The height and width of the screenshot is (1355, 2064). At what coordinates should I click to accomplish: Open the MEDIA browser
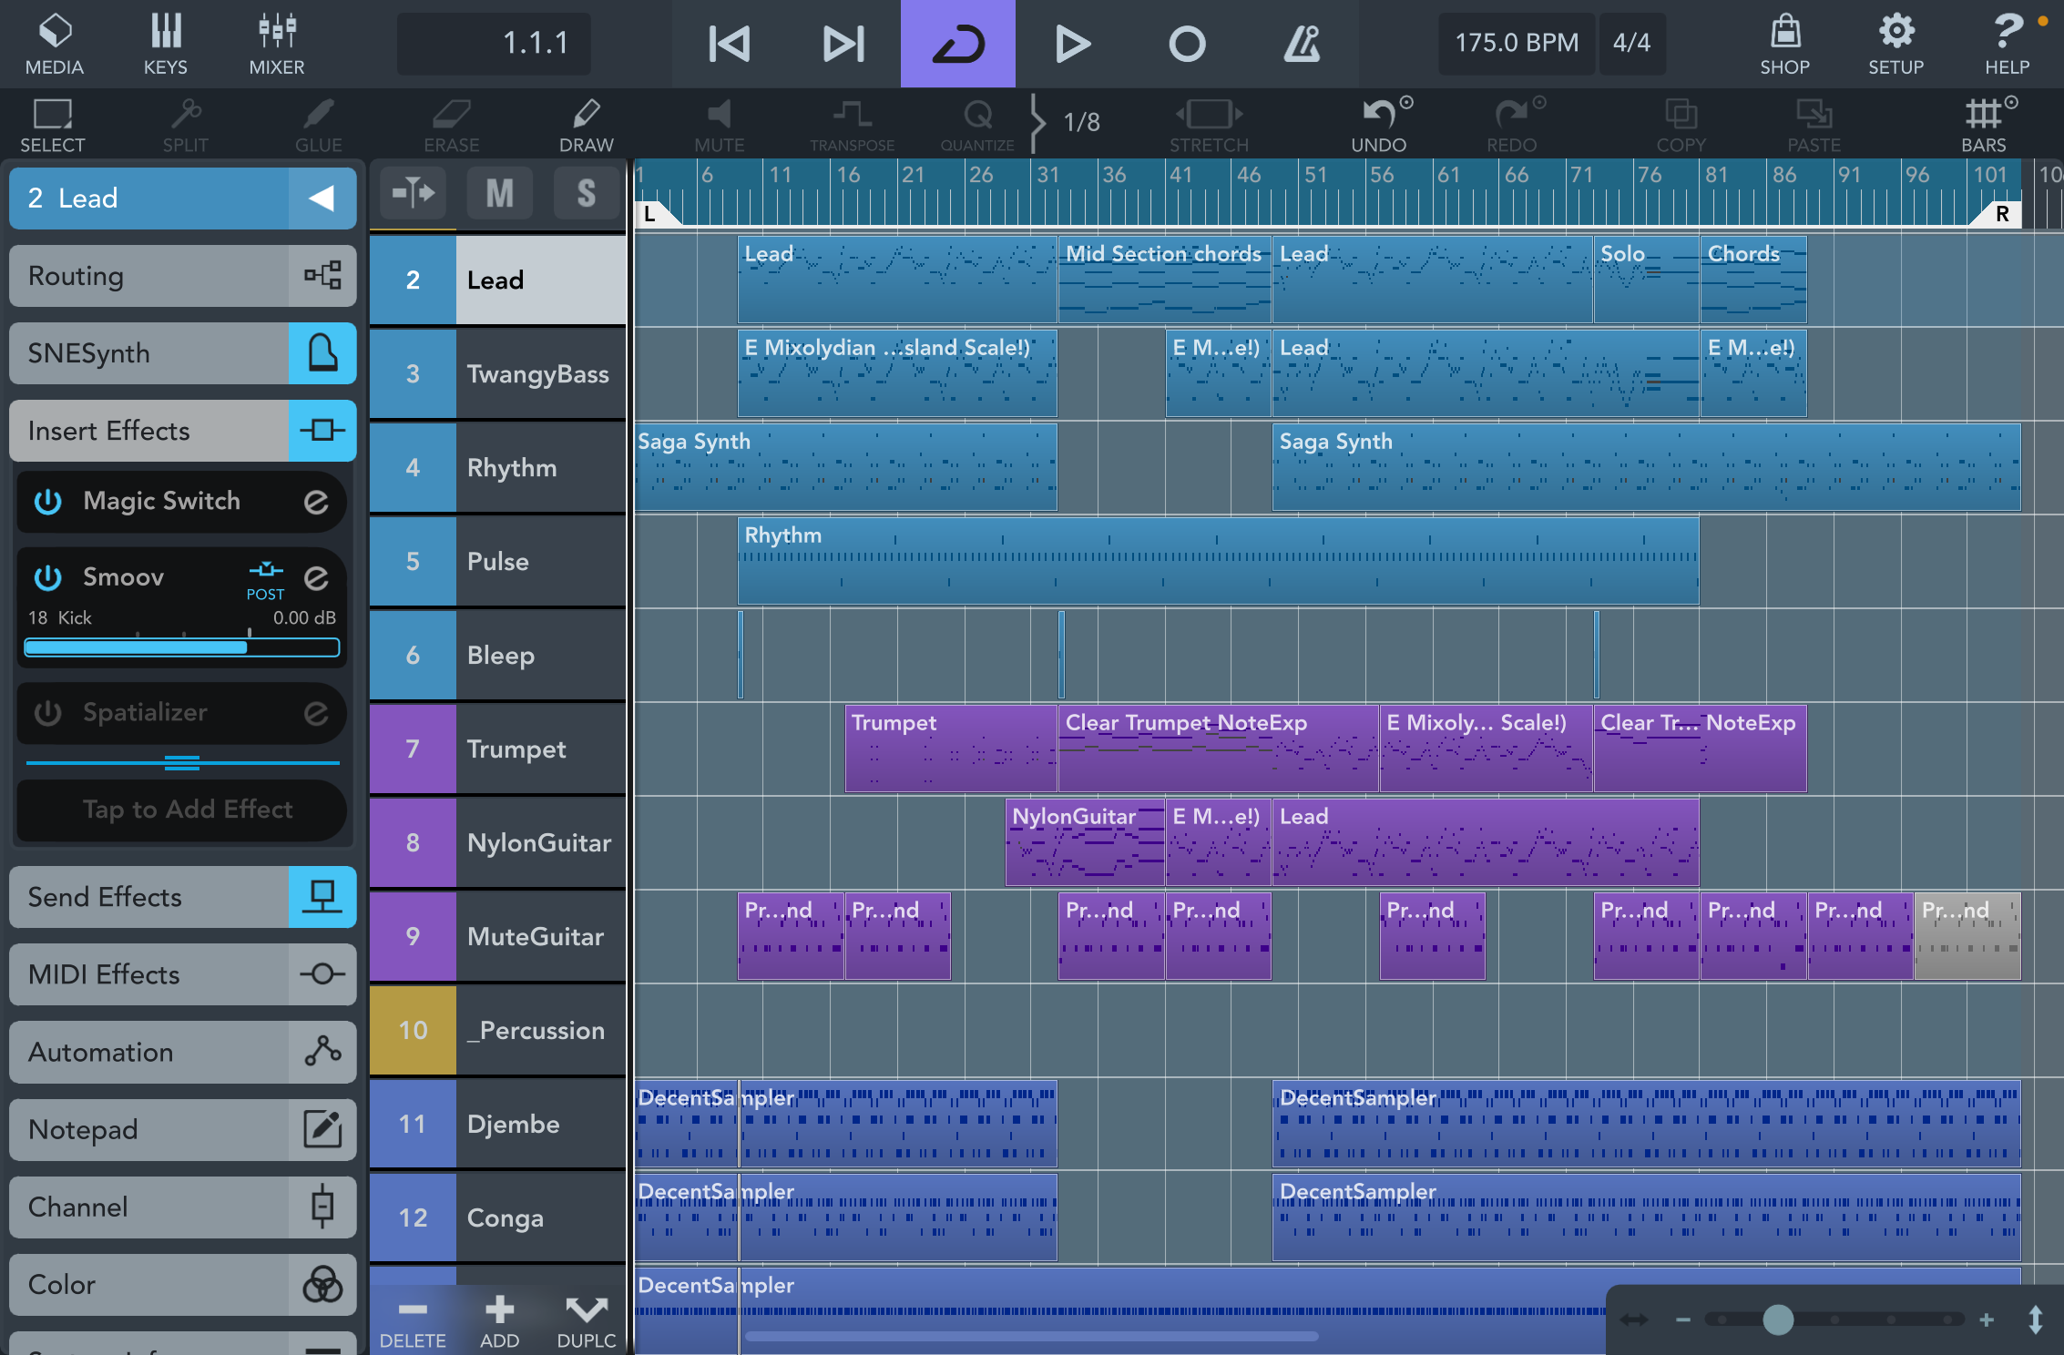(54, 43)
